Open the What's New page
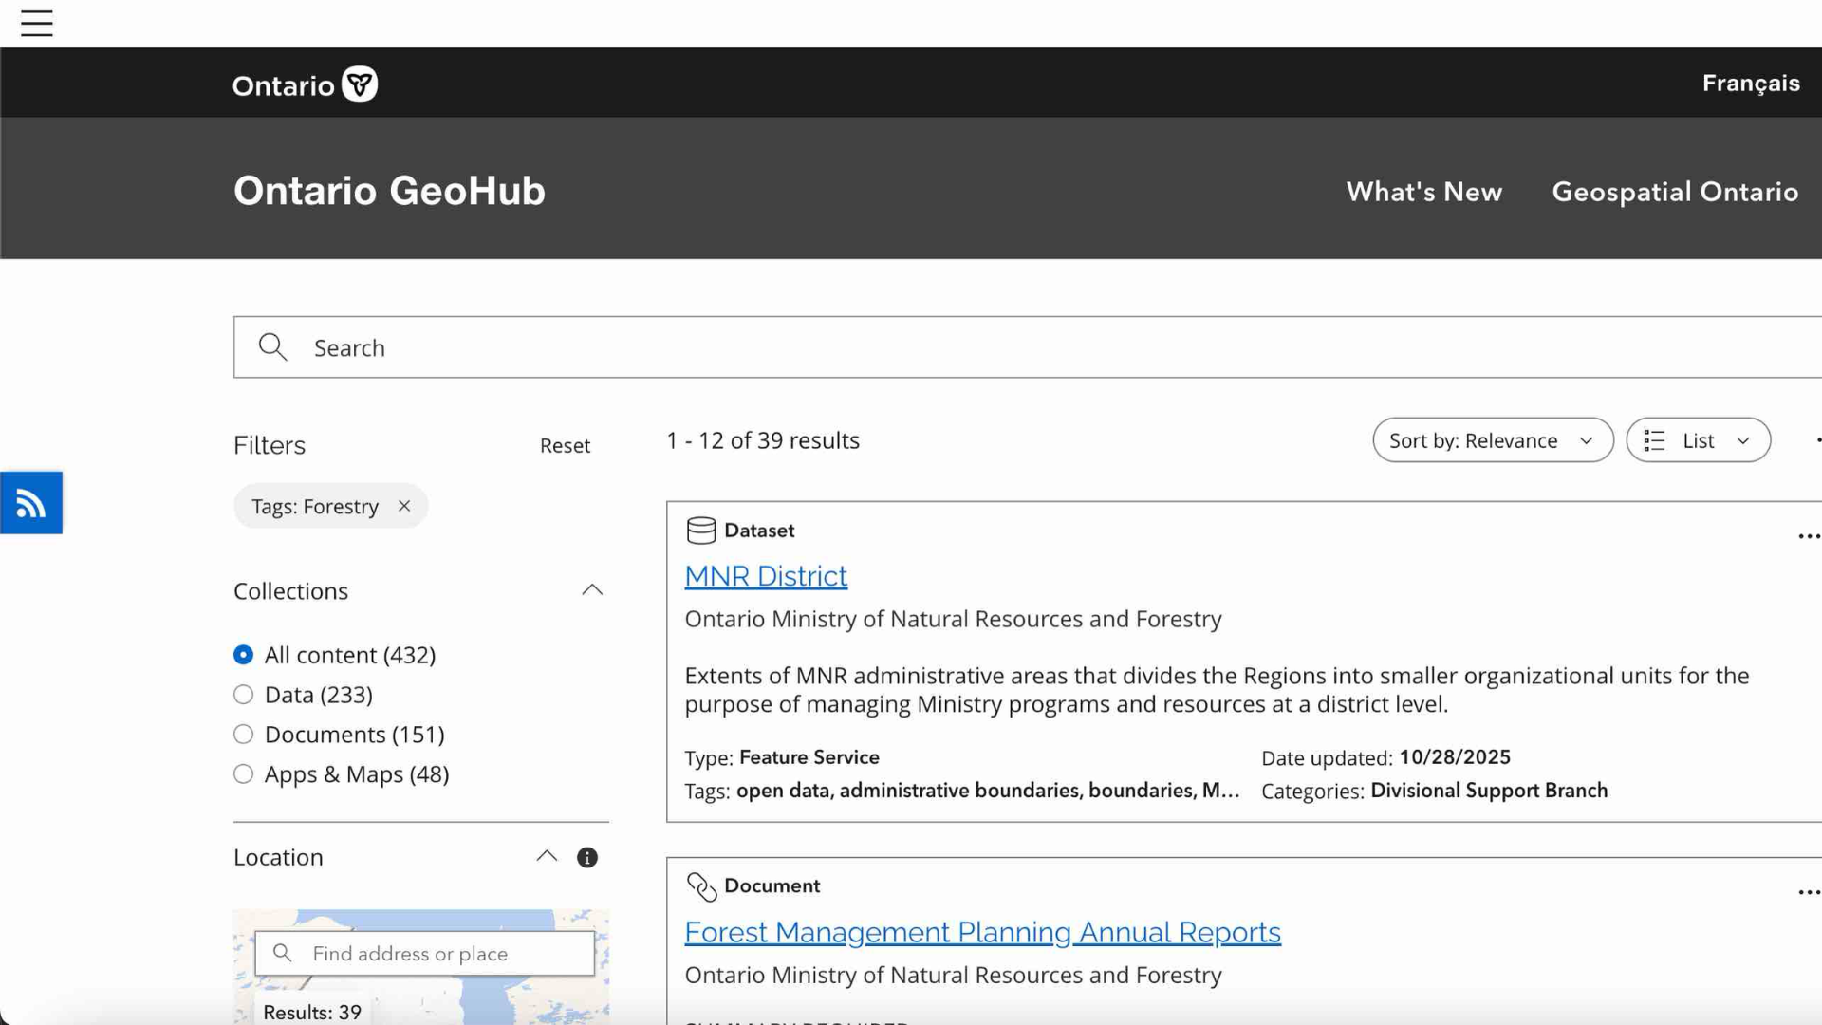Screen dimensions: 1822x1025 click(1423, 192)
